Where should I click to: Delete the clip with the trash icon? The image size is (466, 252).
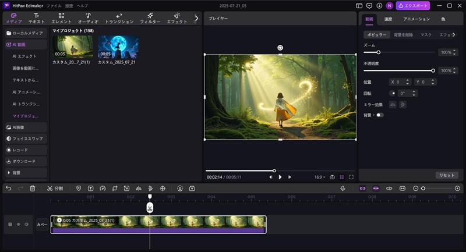33,189
